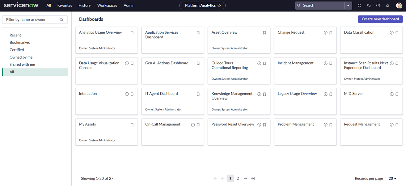Open the help question mark icon
The width and height of the screenshot is (406, 186).
[378, 6]
